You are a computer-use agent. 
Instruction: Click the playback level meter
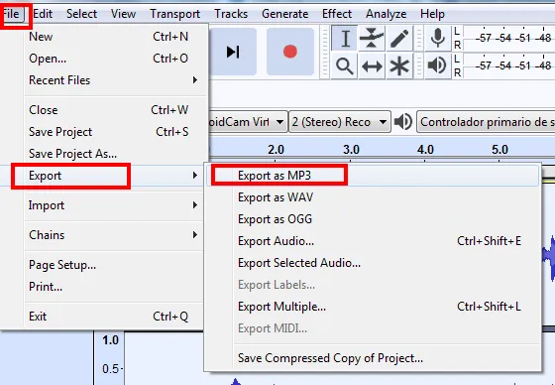click(508, 65)
